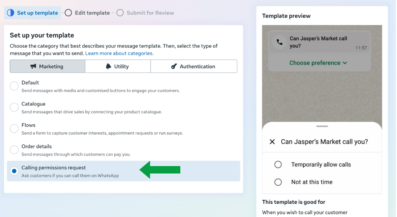Click the 'Set up your template' heading
Image resolution: width=397 pixels, height=217 pixels.
tap(42, 35)
